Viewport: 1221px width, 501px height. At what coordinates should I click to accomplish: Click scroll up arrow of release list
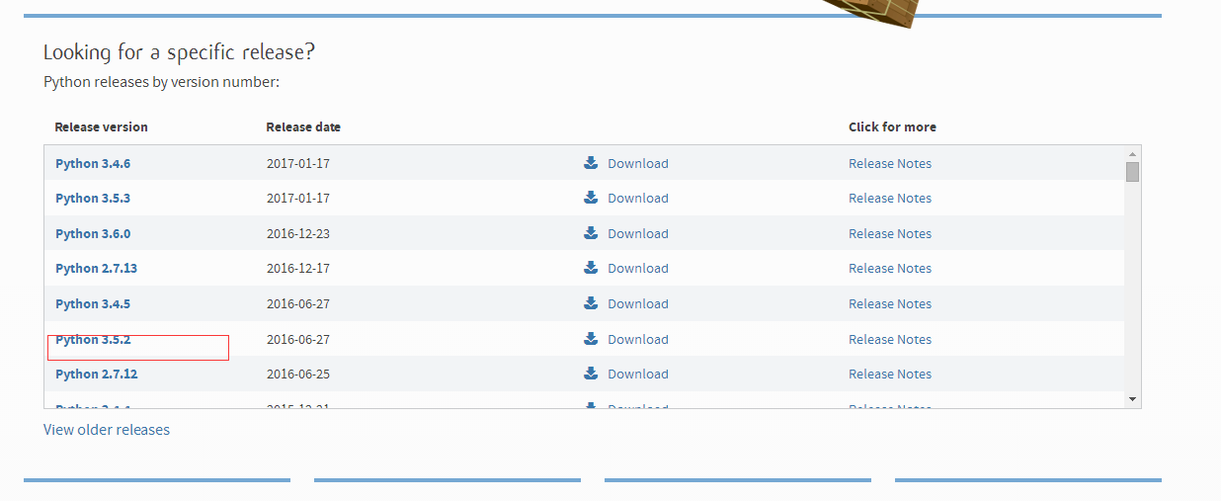[x=1132, y=154]
